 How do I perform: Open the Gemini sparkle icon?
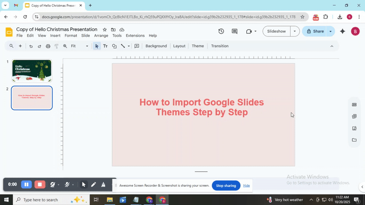pos(343,31)
